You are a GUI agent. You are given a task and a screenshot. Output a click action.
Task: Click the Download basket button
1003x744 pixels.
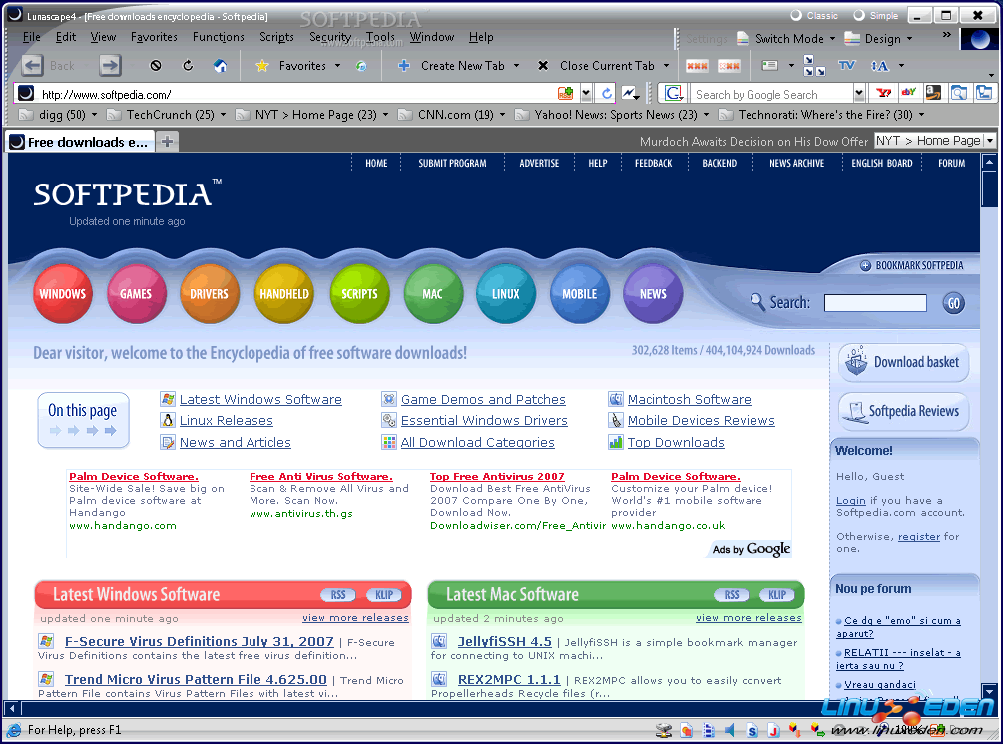(x=903, y=362)
